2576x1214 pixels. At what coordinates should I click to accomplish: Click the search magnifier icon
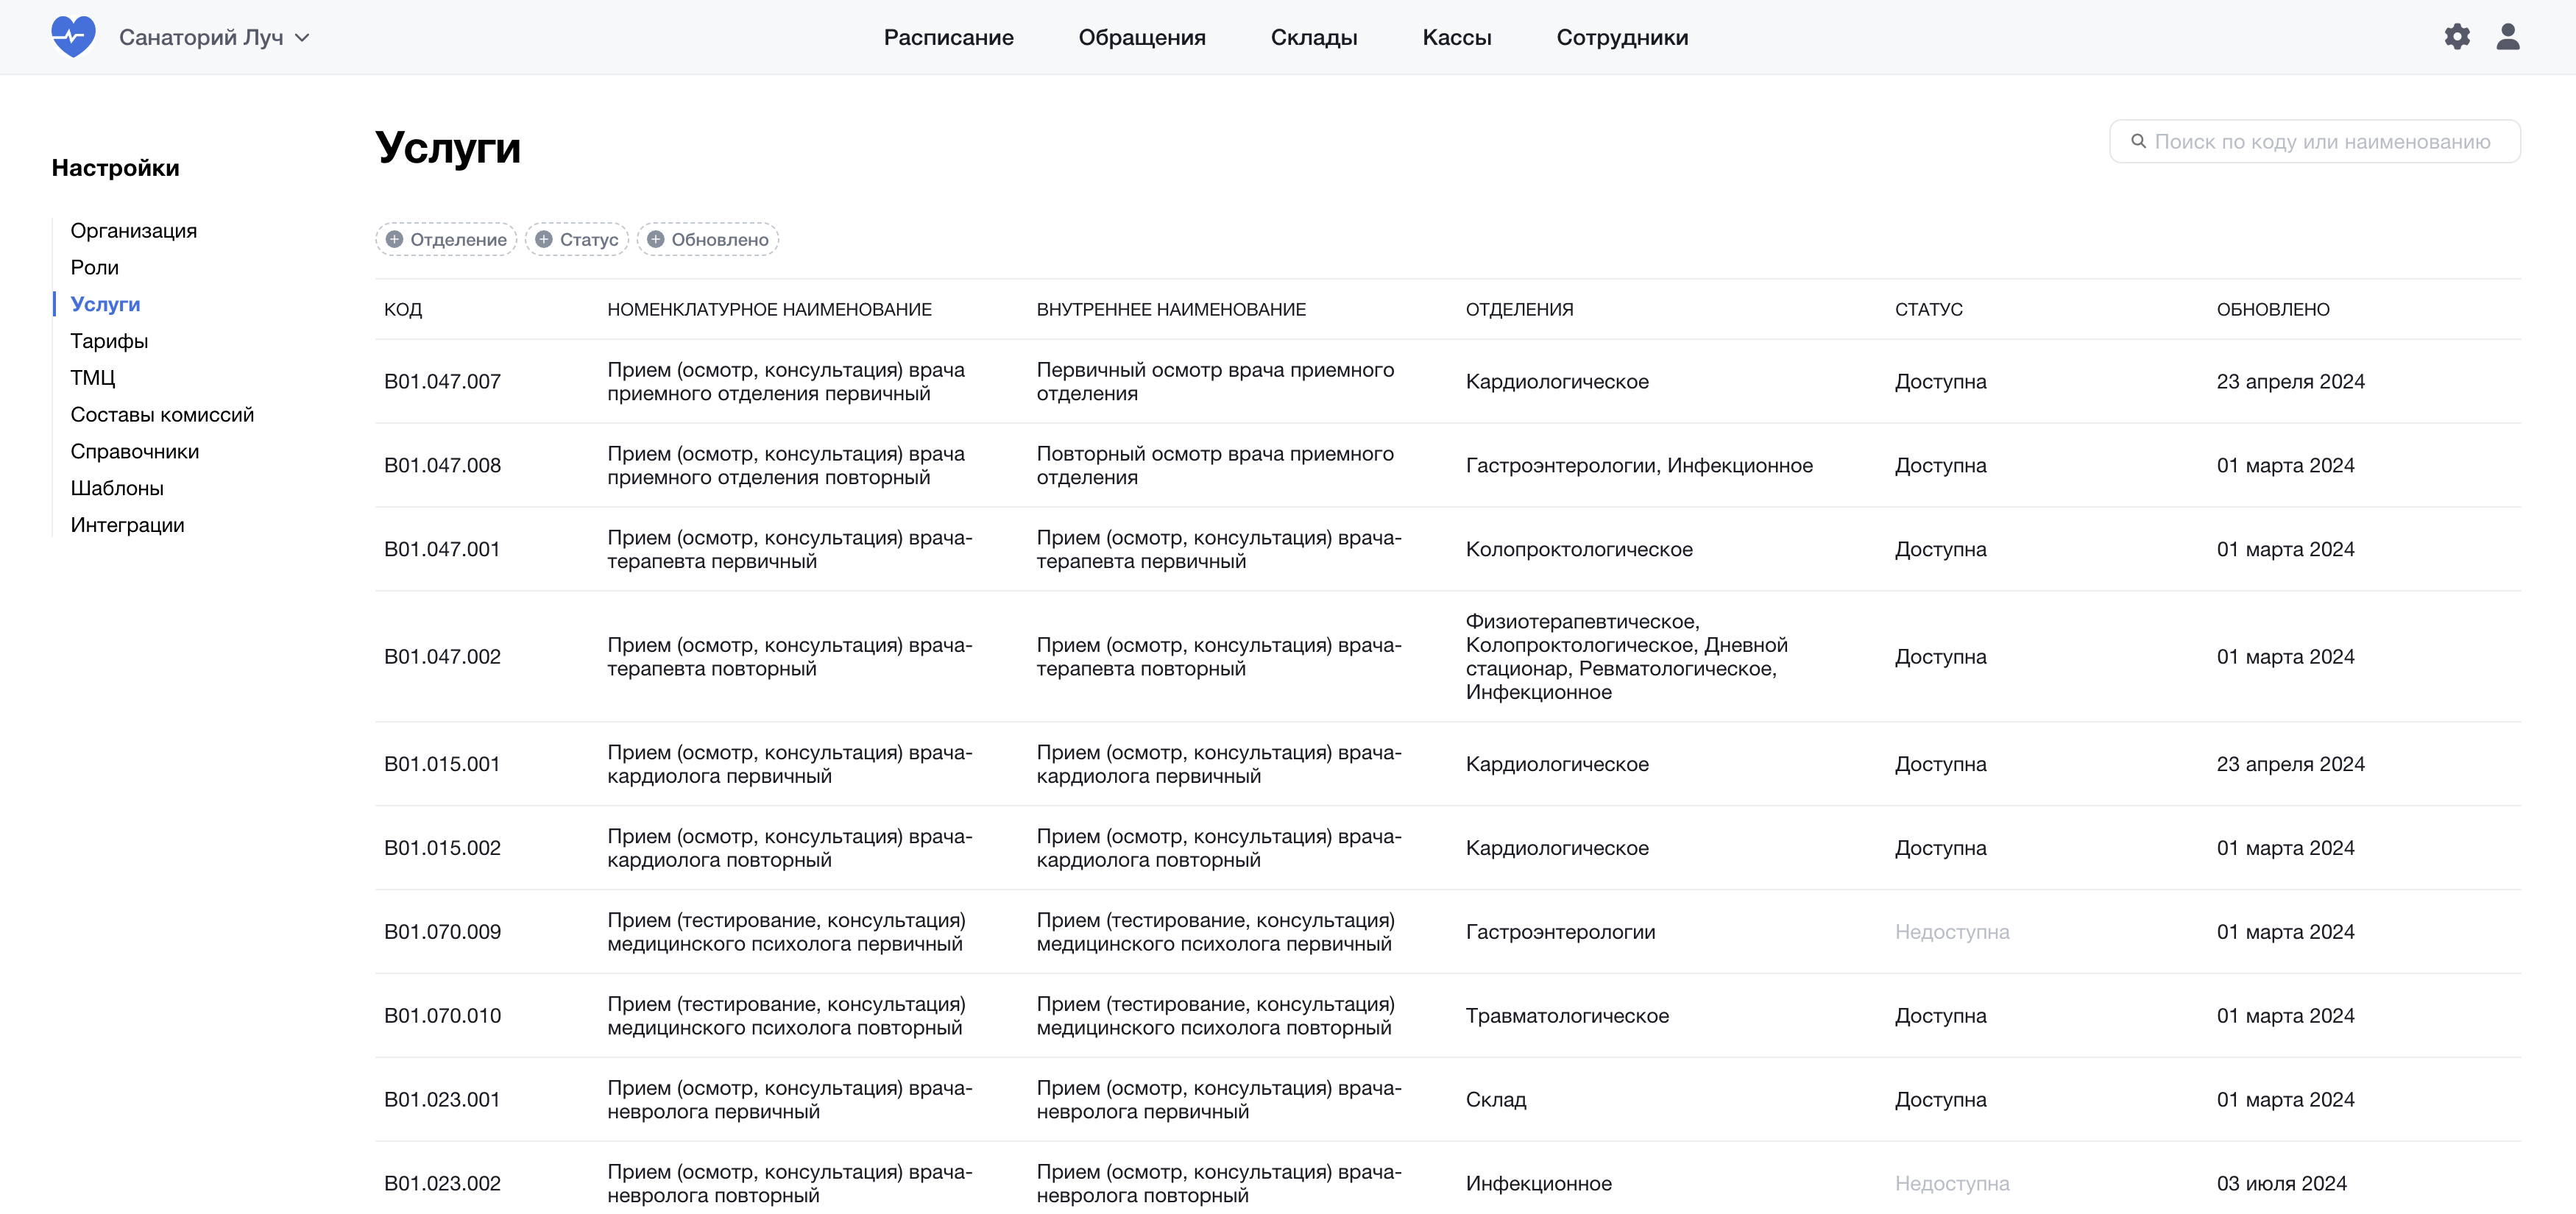pos(2138,142)
